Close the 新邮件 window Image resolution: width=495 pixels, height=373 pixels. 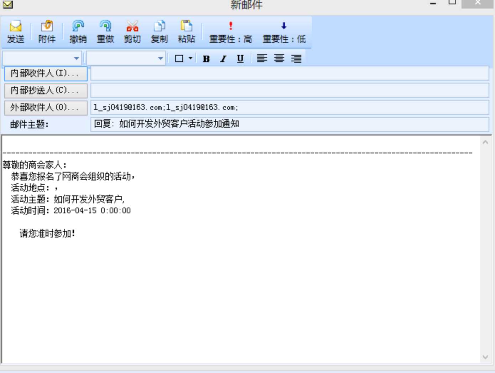[478, 3]
